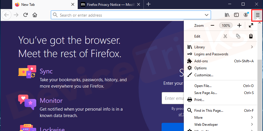
Task: Open the Library toolbar icon
Action: coord(227,15)
